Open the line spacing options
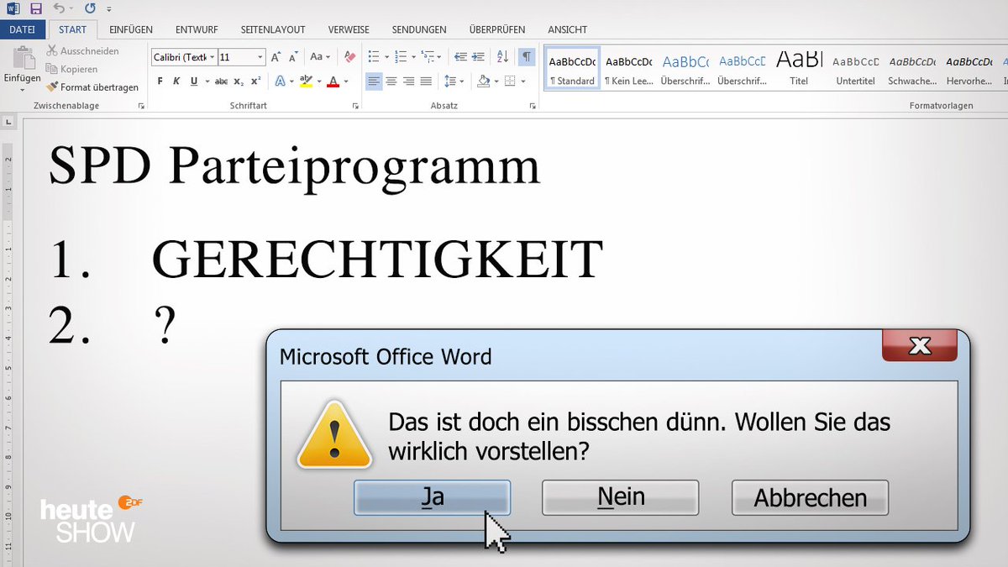 point(450,81)
